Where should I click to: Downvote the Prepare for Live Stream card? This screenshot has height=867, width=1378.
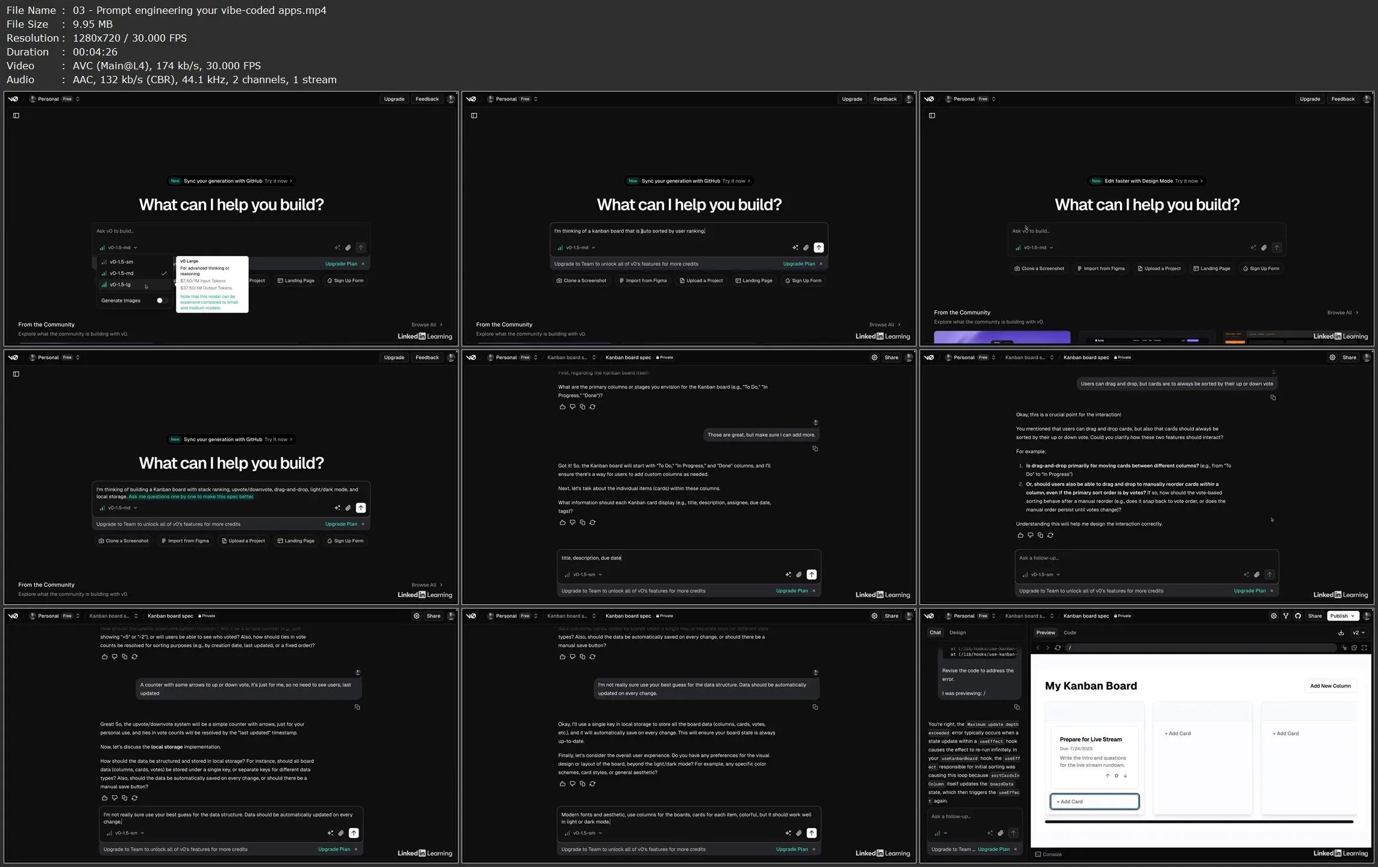(x=1125, y=775)
